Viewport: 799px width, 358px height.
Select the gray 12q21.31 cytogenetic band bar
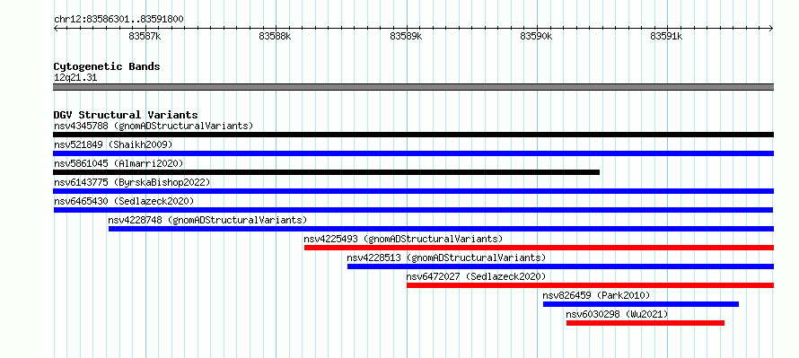point(413,87)
